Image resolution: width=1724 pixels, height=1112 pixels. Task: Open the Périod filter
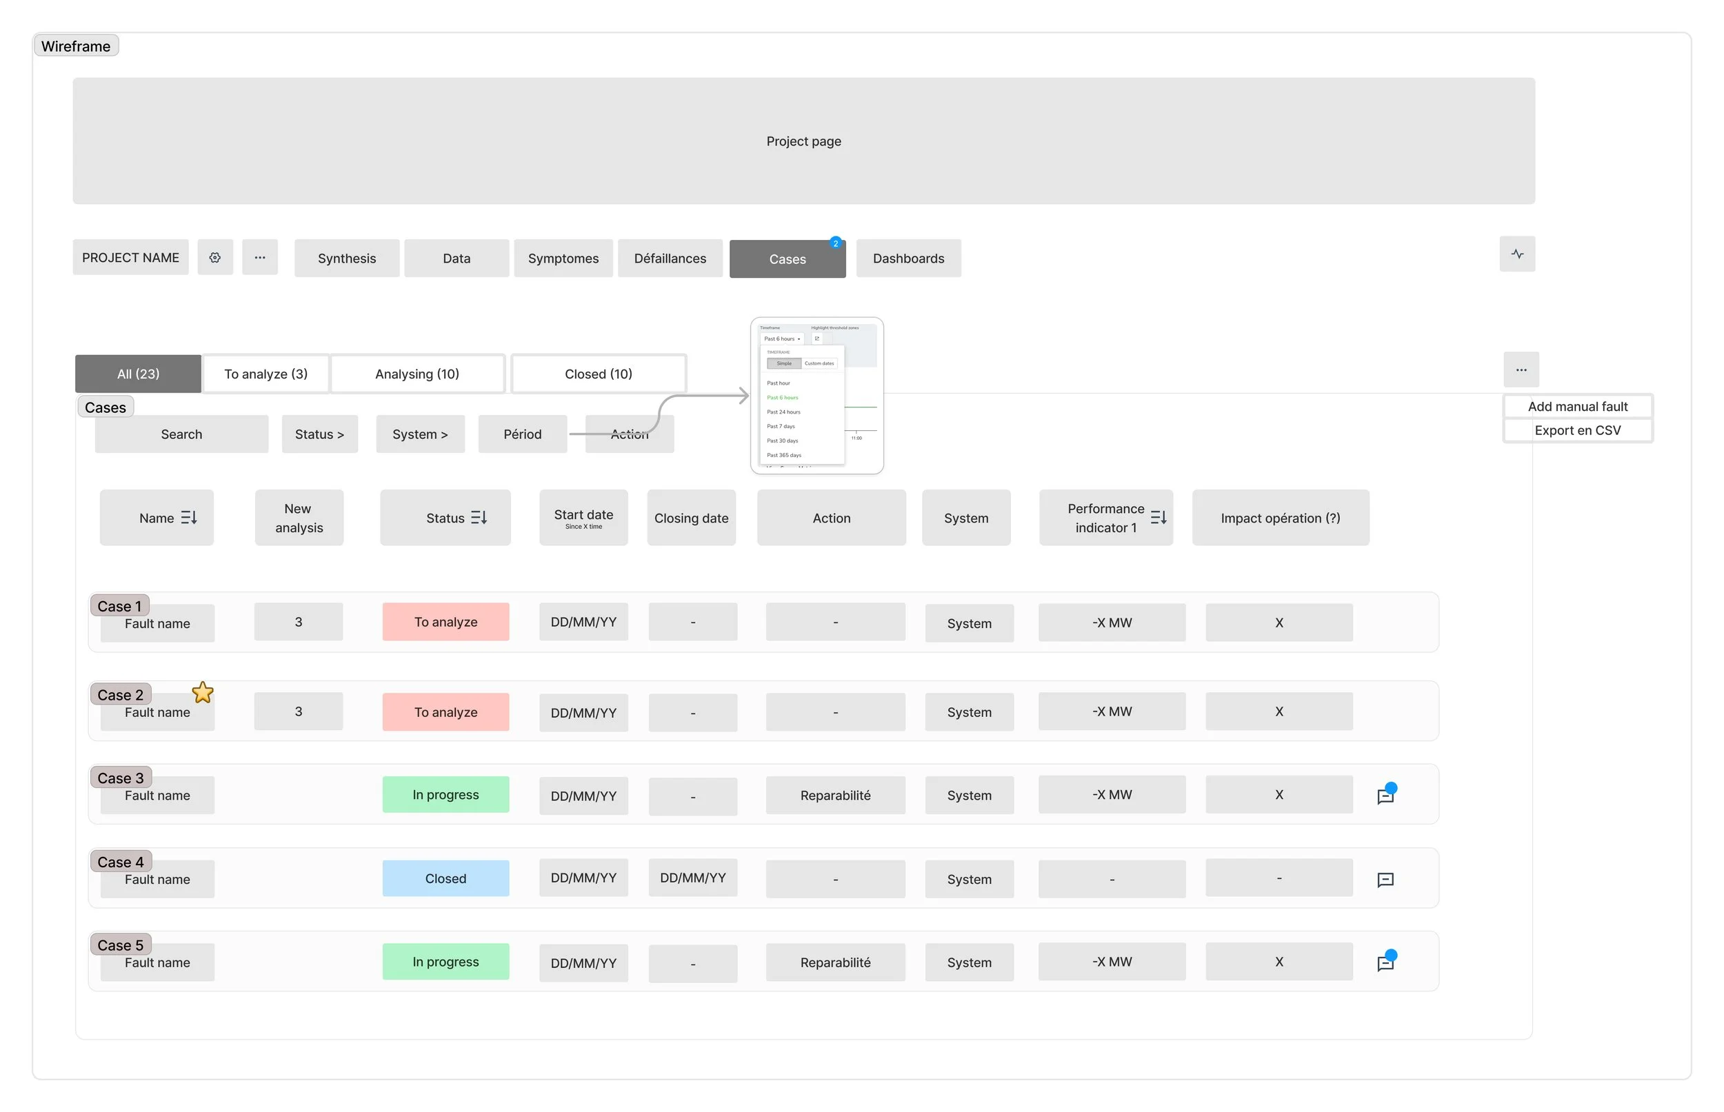pos(522,434)
